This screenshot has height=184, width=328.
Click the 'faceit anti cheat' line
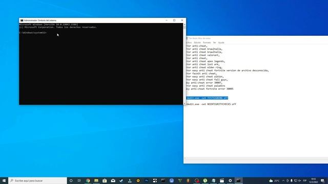click(x=201, y=74)
